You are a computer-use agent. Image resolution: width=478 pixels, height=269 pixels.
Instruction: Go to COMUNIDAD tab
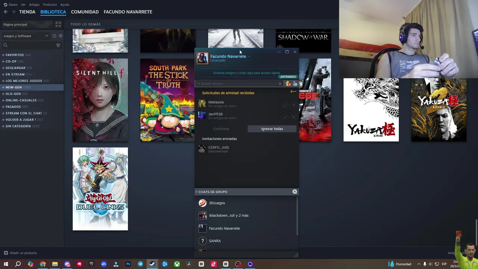click(x=85, y=12)
